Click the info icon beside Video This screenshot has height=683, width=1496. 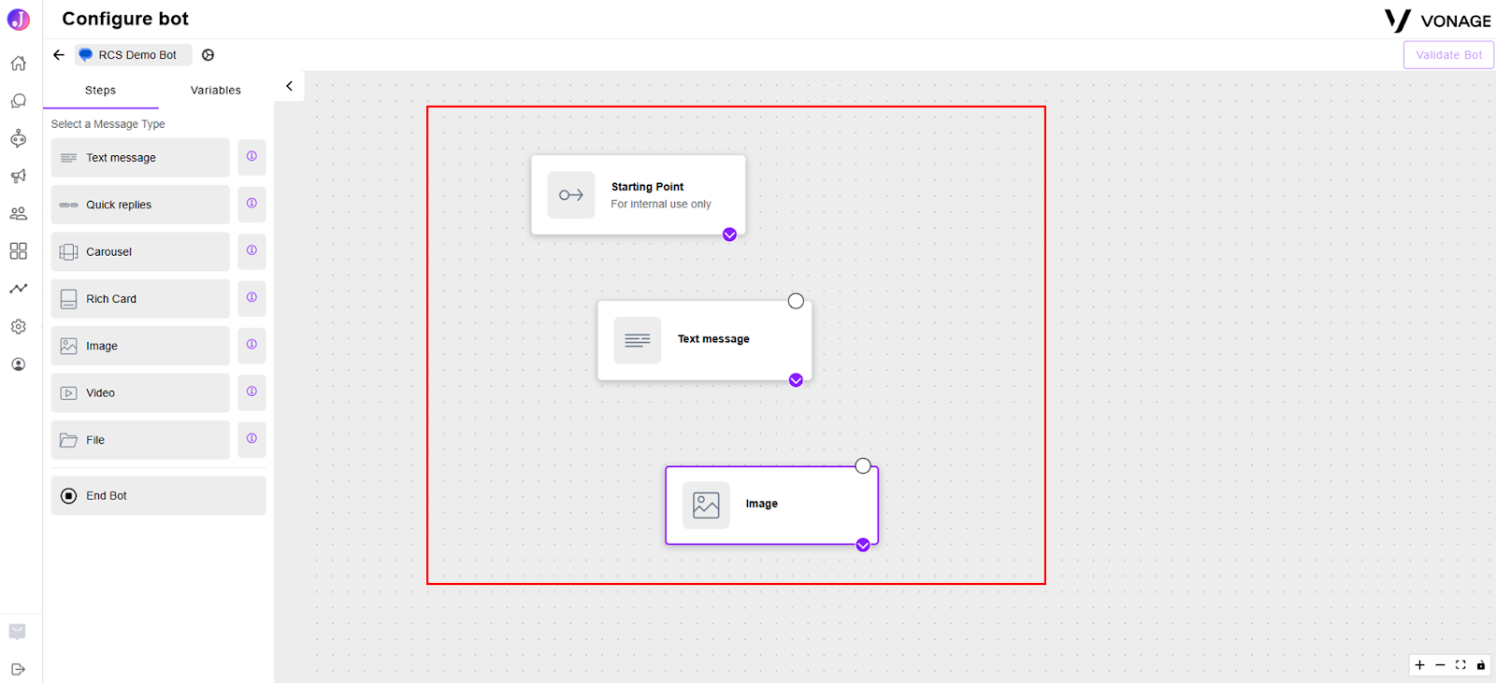[252, 391]
